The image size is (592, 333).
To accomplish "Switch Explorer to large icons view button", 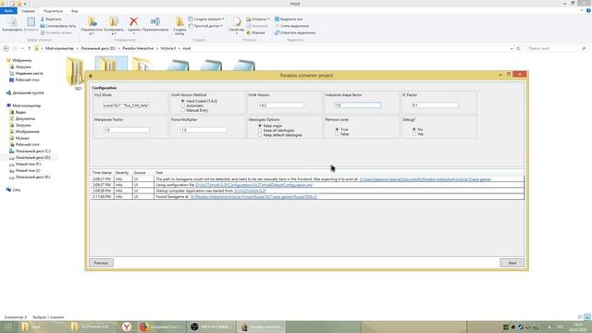I will tap(587, 317).
